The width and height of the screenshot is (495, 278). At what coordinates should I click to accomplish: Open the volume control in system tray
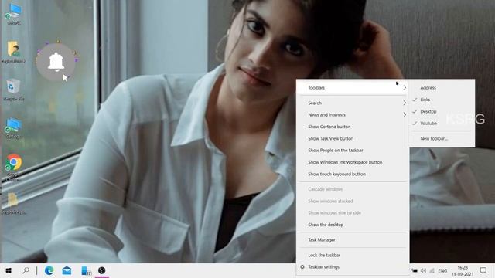tap(423, 270)
